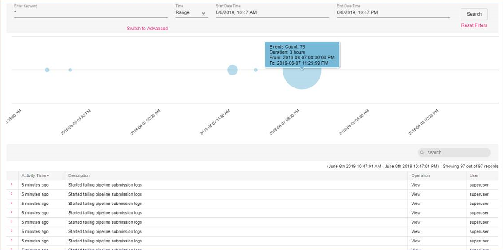Expand the first table row's red chevron

(x=12, y=184)
